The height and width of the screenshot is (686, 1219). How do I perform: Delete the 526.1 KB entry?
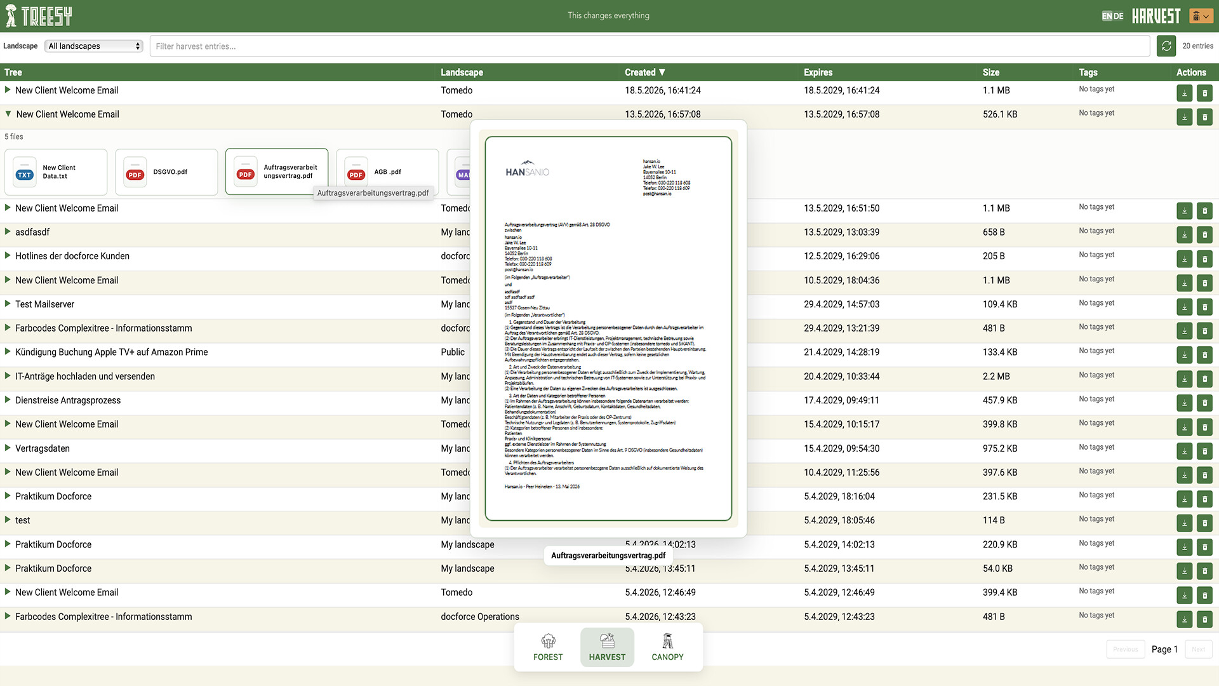point(1204,117)
